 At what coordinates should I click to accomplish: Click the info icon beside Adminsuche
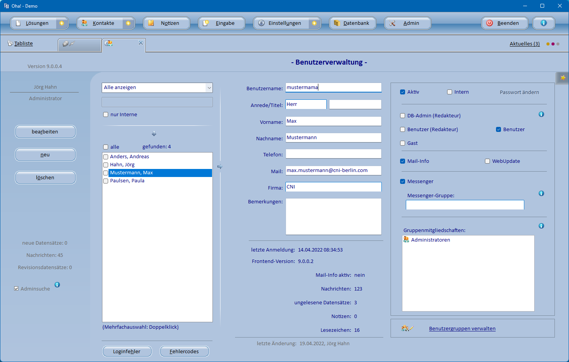[57, 285]
